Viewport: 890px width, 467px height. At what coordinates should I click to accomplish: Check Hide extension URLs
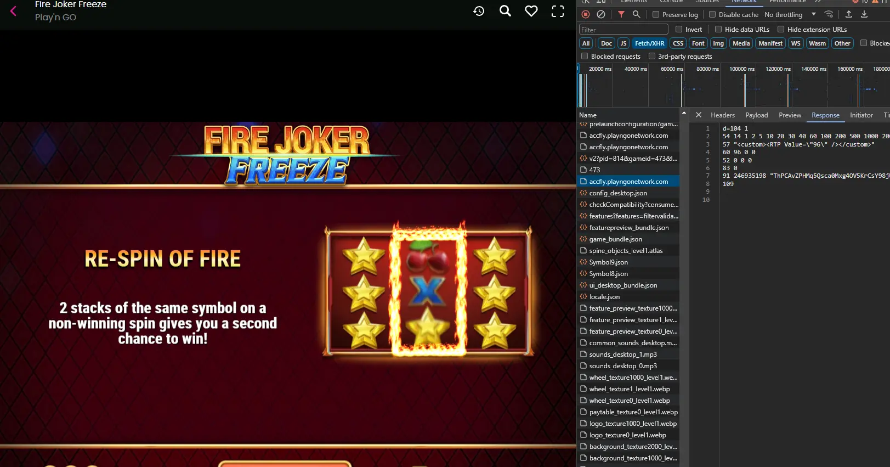point(781,29)
